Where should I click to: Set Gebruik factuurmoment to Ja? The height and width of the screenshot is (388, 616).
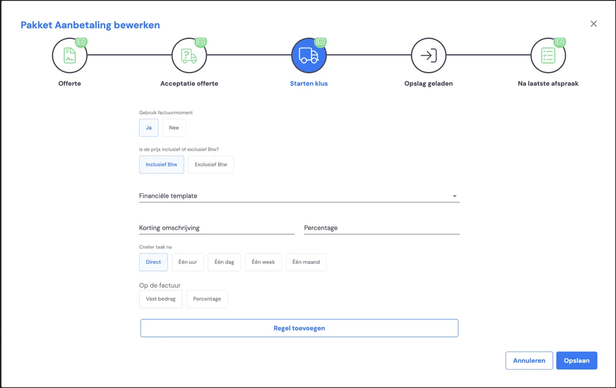pyautogui.click(x=149, y=128)
